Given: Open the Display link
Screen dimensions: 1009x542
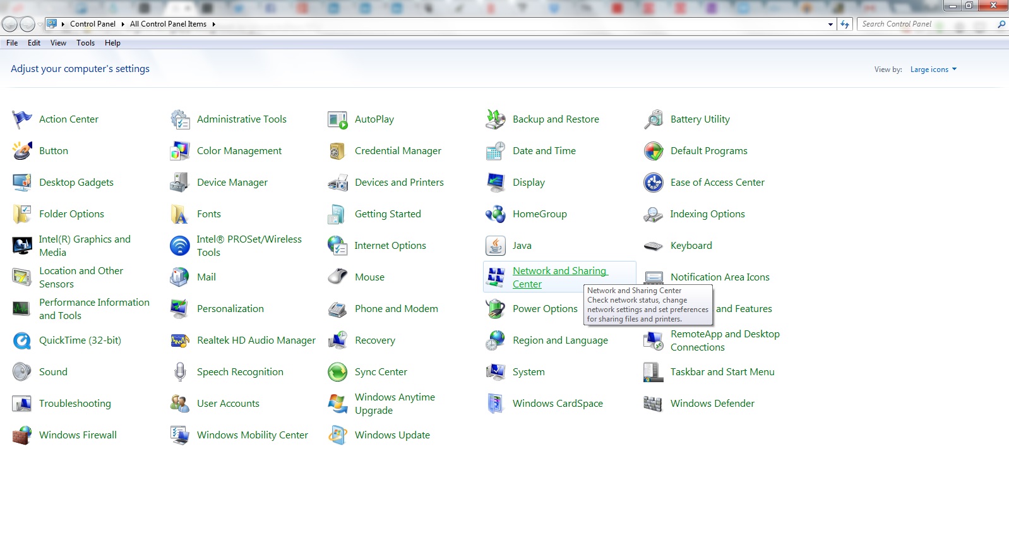Looking at the screenshot, I should point(528,183).
